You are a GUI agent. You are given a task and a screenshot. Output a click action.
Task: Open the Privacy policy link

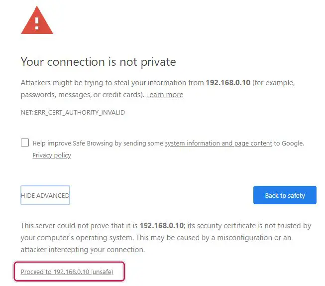tap(52, 155)
